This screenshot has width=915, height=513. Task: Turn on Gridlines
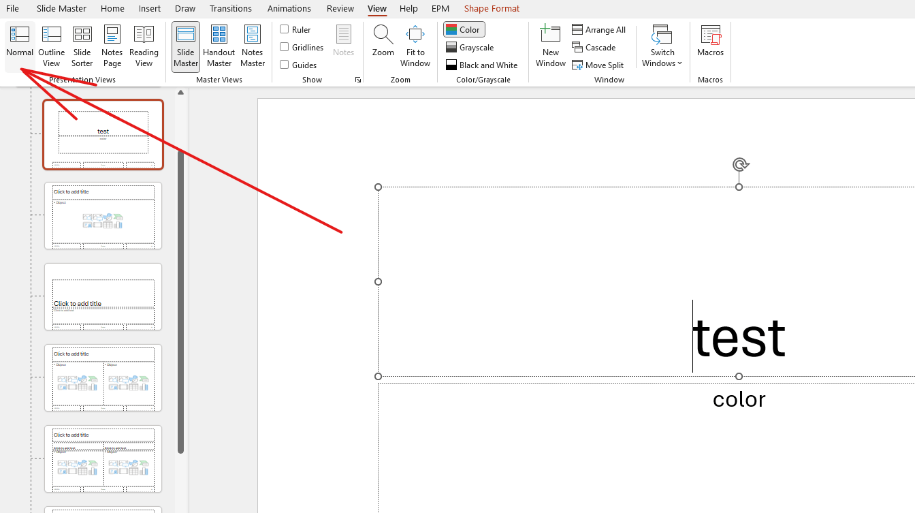coord(283,47)
